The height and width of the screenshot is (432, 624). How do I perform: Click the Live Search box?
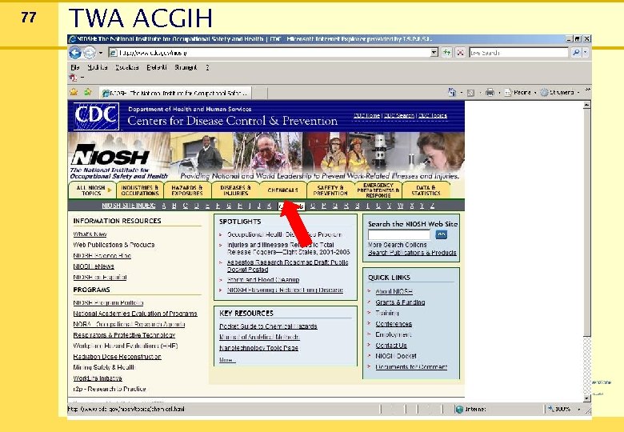point(518,53)
